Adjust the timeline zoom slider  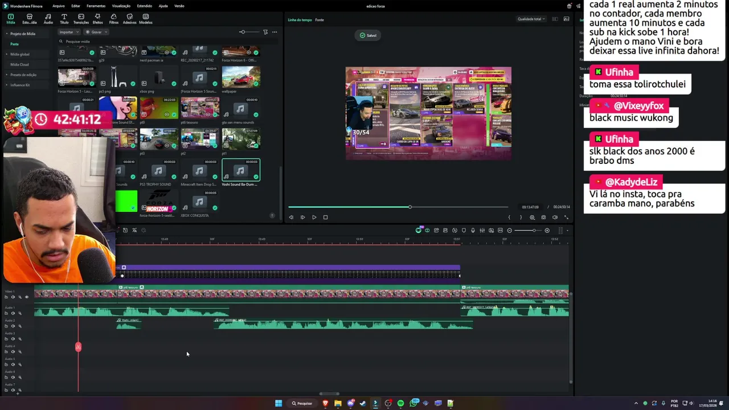coord(529,230)
